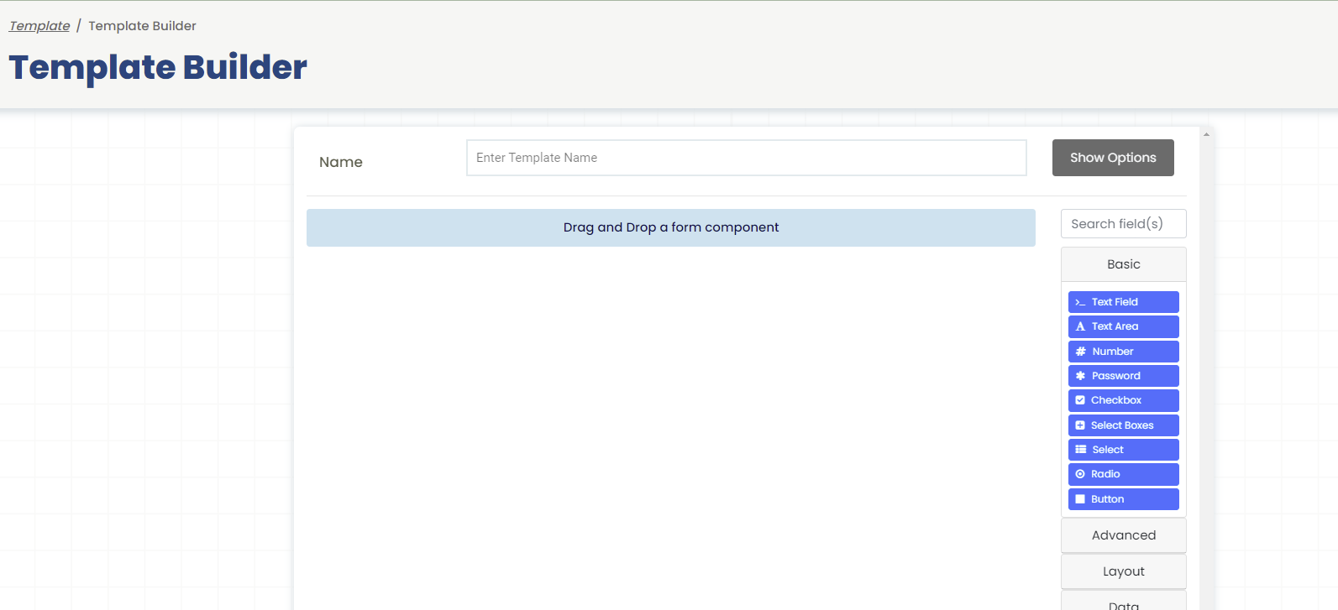
Task: Expand the Layout components section
Action: pos(1123,571)
